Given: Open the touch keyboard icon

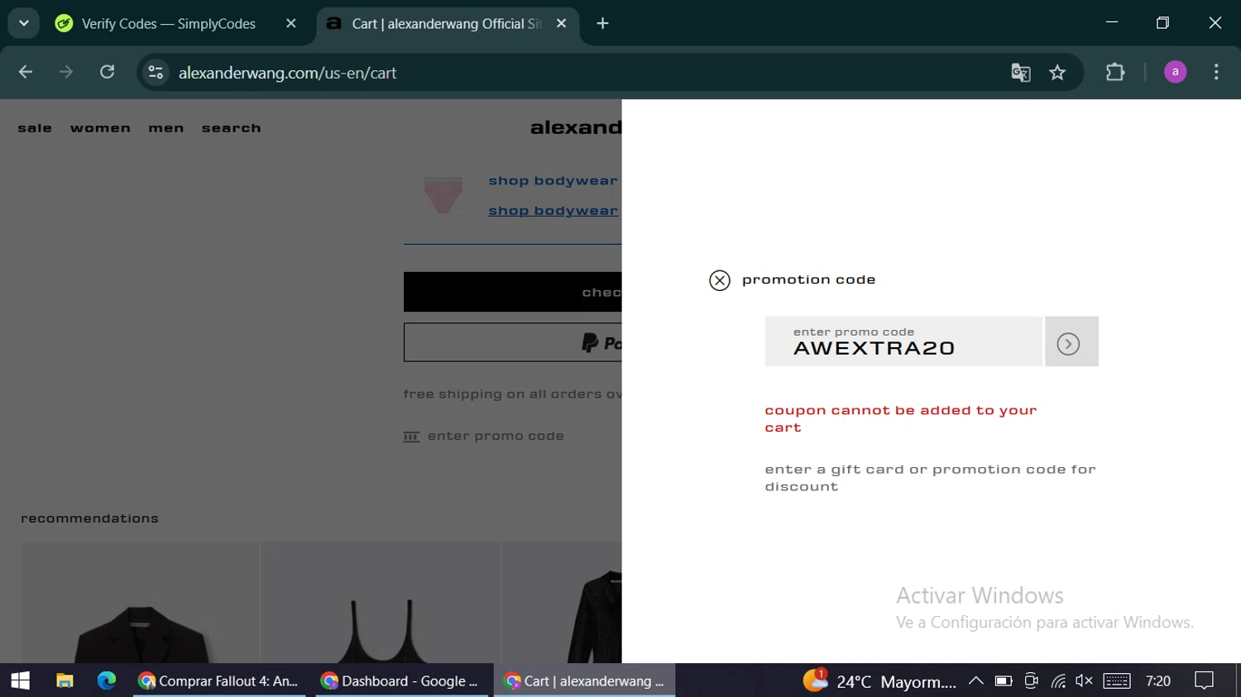Looking at the screenshot, I should pos(1116,680).
